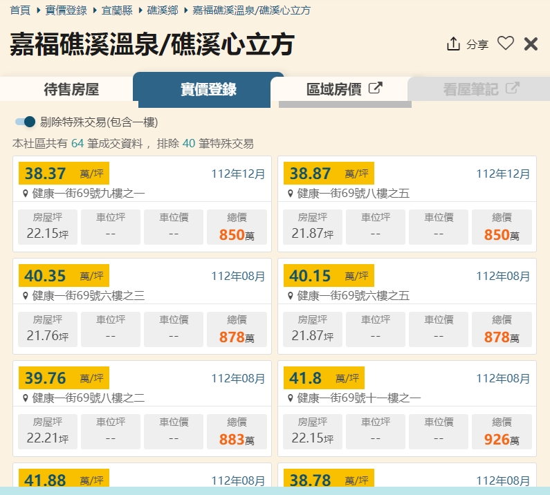Favorite this community with heart icon
Screen dimensions: 550x495
[x=506, y=44]
